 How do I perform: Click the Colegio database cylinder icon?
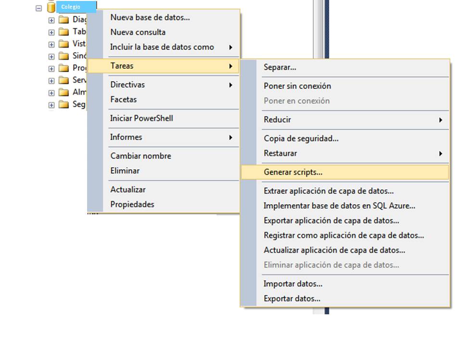[x=51, y=7]
